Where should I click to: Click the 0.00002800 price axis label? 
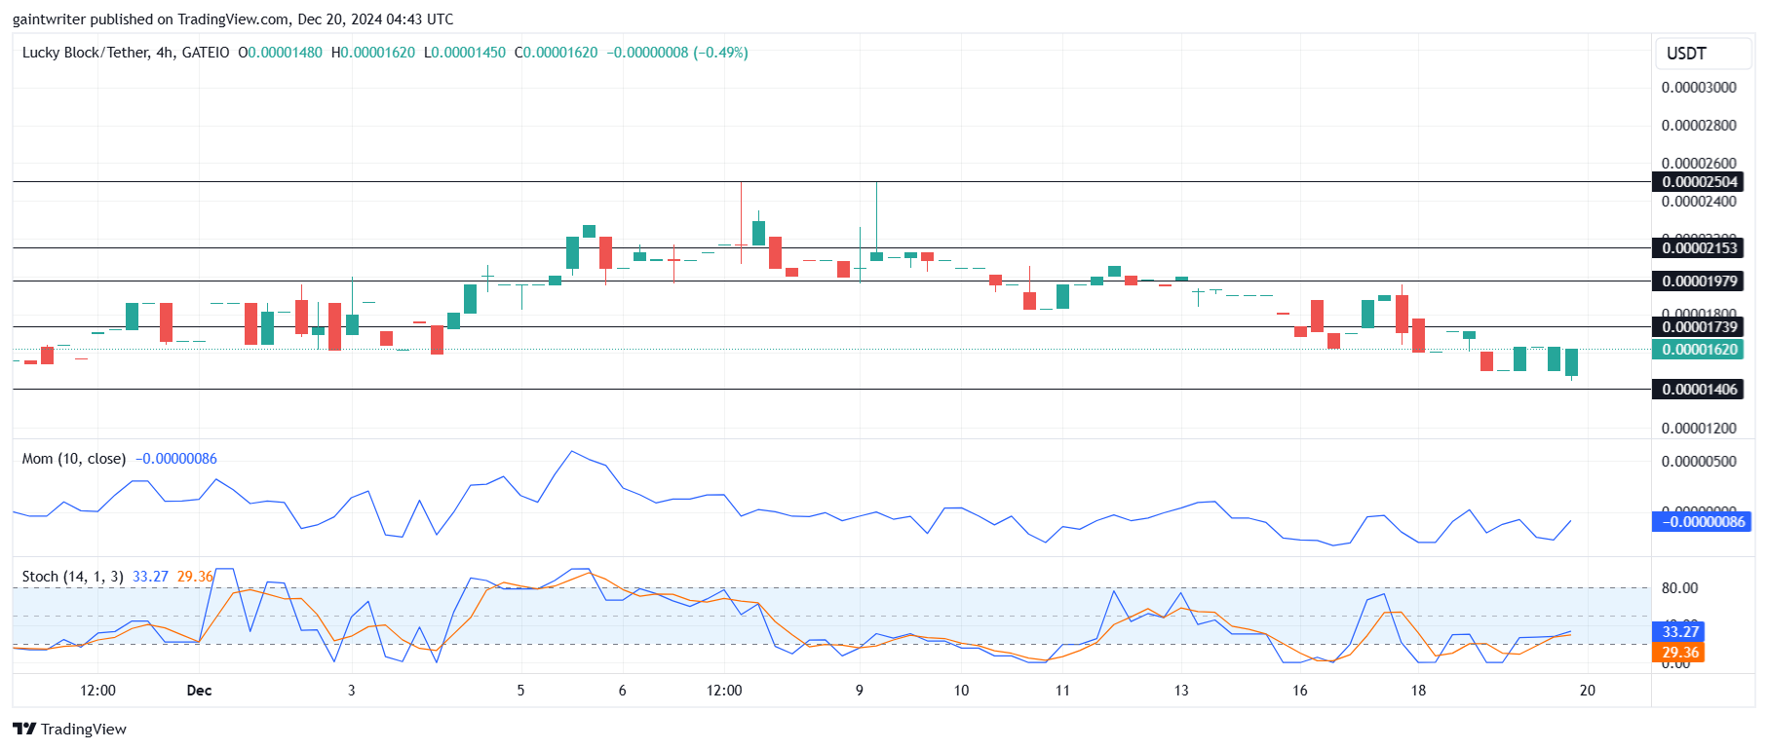pyautogui.click(x=1699, y=126)
